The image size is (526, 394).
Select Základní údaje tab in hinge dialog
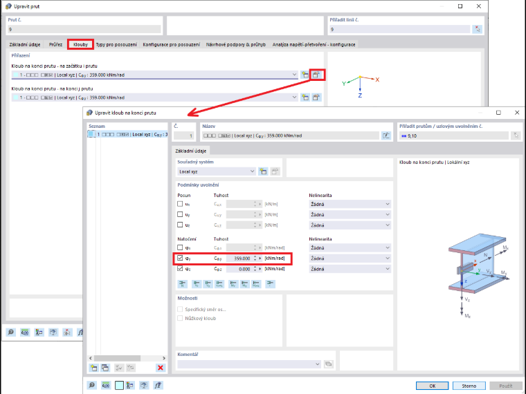point(191,151)
